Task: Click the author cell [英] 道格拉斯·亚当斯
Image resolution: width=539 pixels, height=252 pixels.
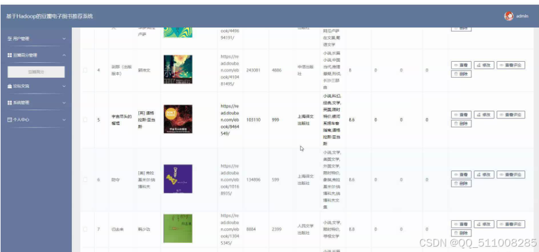Action: (x=146, y=120)
